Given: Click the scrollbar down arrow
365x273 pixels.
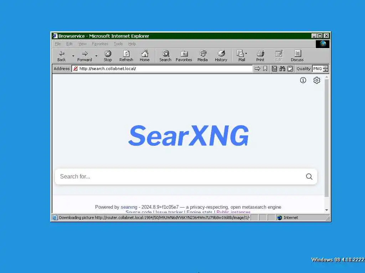Looking at the screenshot, I should pyautogui.click(x=327, y=210).
